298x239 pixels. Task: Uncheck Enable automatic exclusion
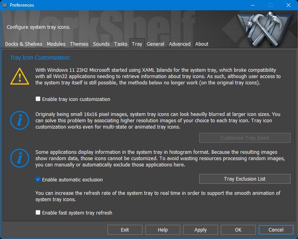[x=38, y=179]
